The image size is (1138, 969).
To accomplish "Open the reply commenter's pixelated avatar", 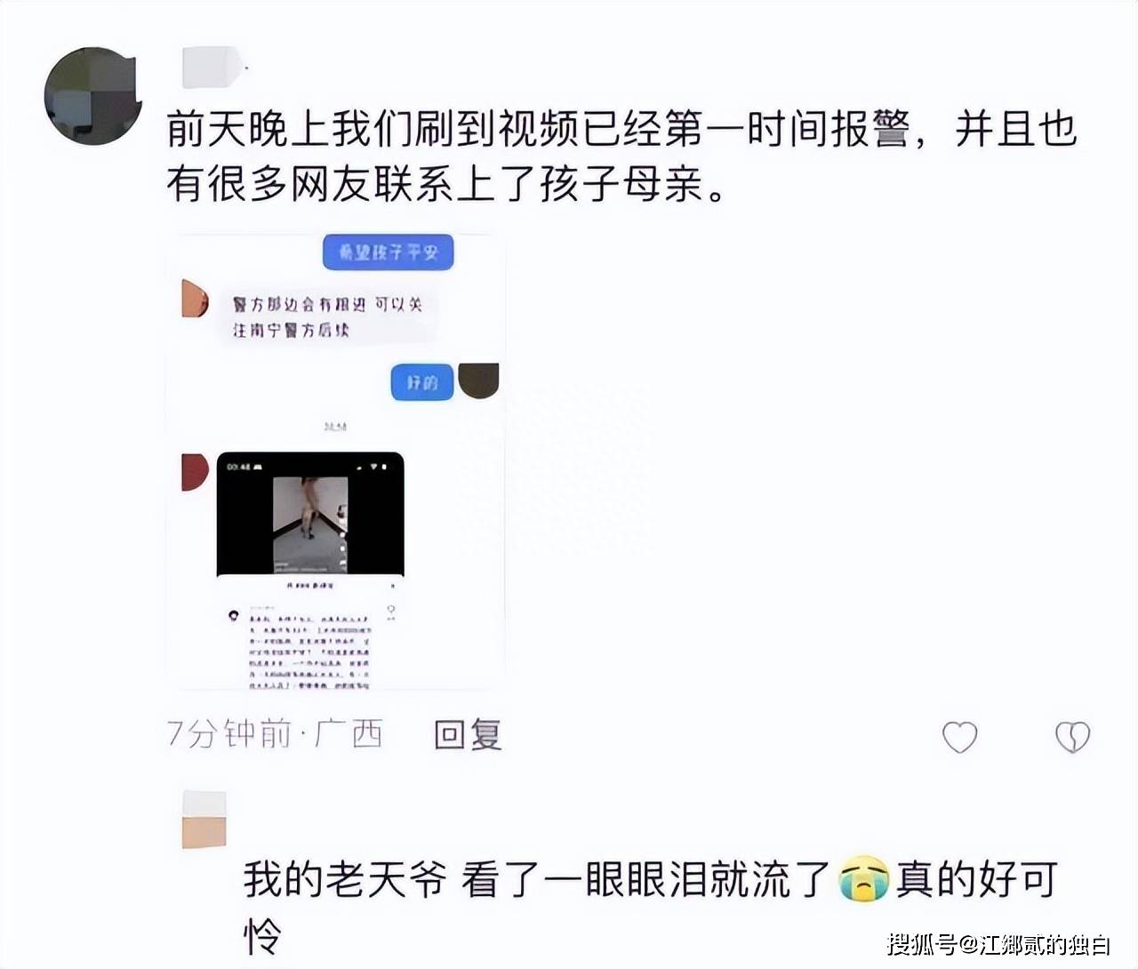I will click(x=204, y=819).
